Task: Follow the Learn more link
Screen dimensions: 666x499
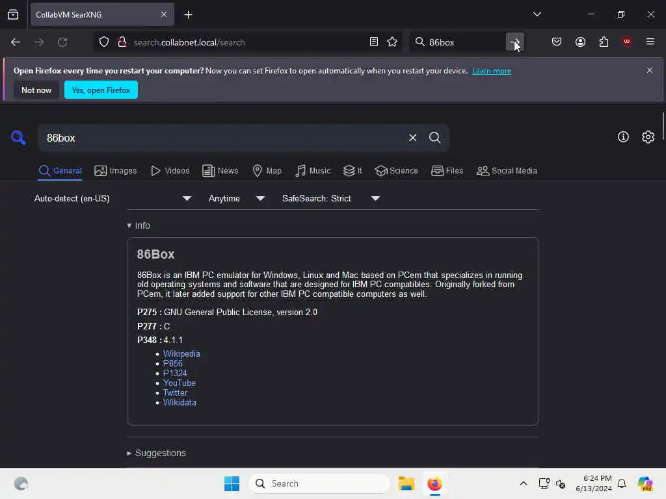Action: 492,70
